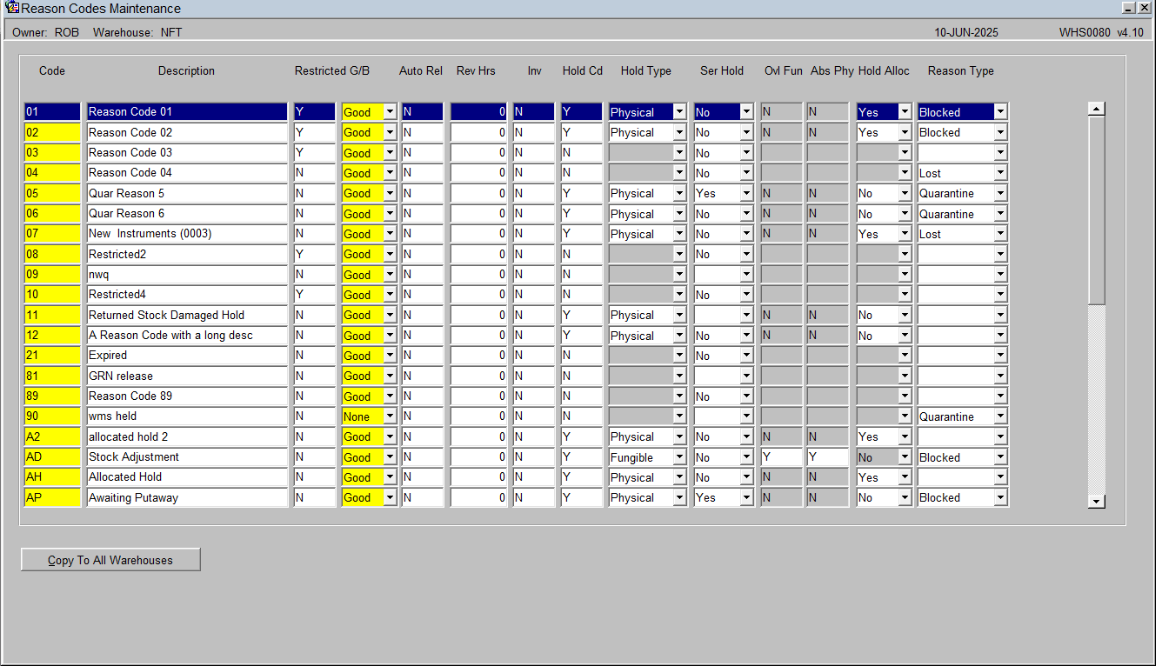Open Hold Alloc dropdown for code 07
Viewport: 1162px width, 666px height.
pyautogui.click(x=905, y=234)
